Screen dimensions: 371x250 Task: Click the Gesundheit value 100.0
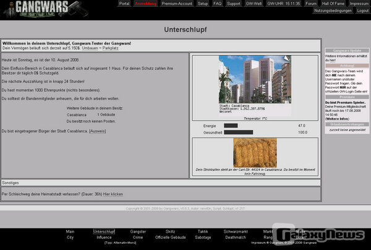(x=302, y=132)
